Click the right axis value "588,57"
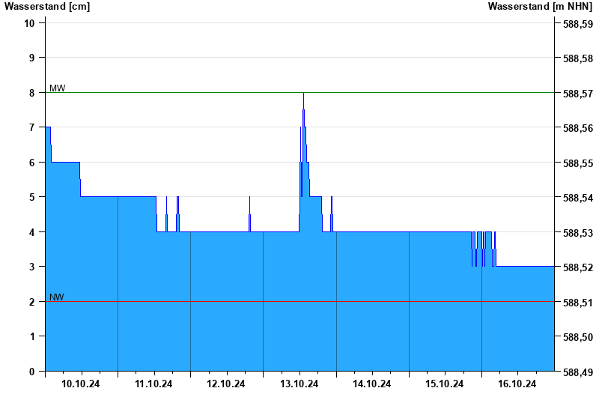 [578, 94]
